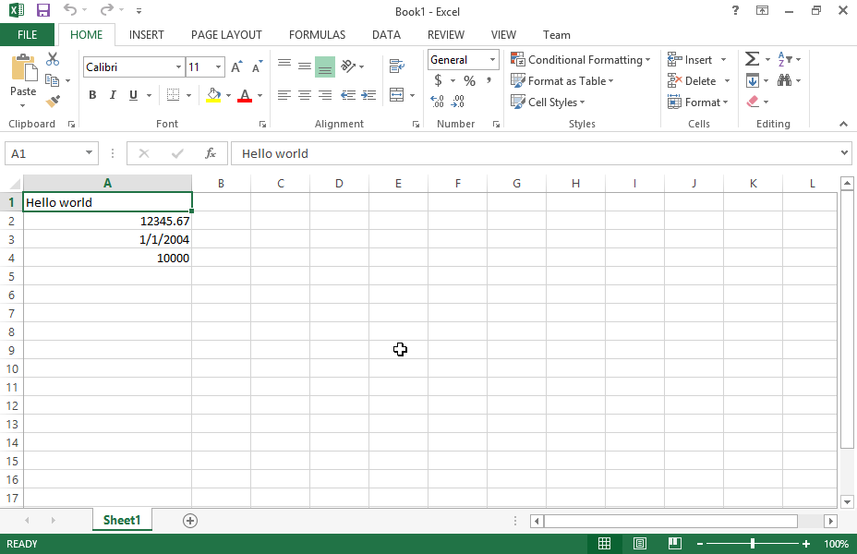
Task: Apply Percent Style to the cell
Action: [469, 81]
